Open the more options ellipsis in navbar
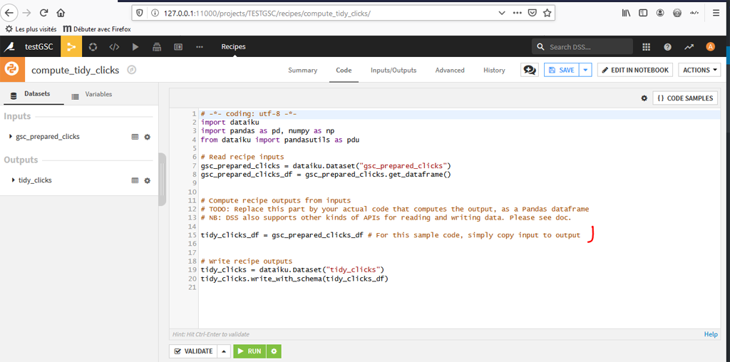The image size is (730, 362). pos(200,46)
